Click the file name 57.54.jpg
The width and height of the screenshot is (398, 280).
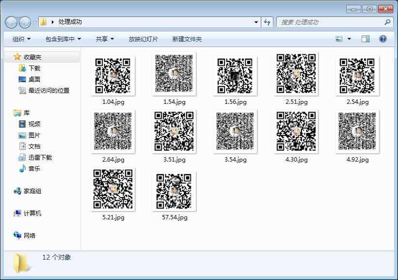pos(175,217)
